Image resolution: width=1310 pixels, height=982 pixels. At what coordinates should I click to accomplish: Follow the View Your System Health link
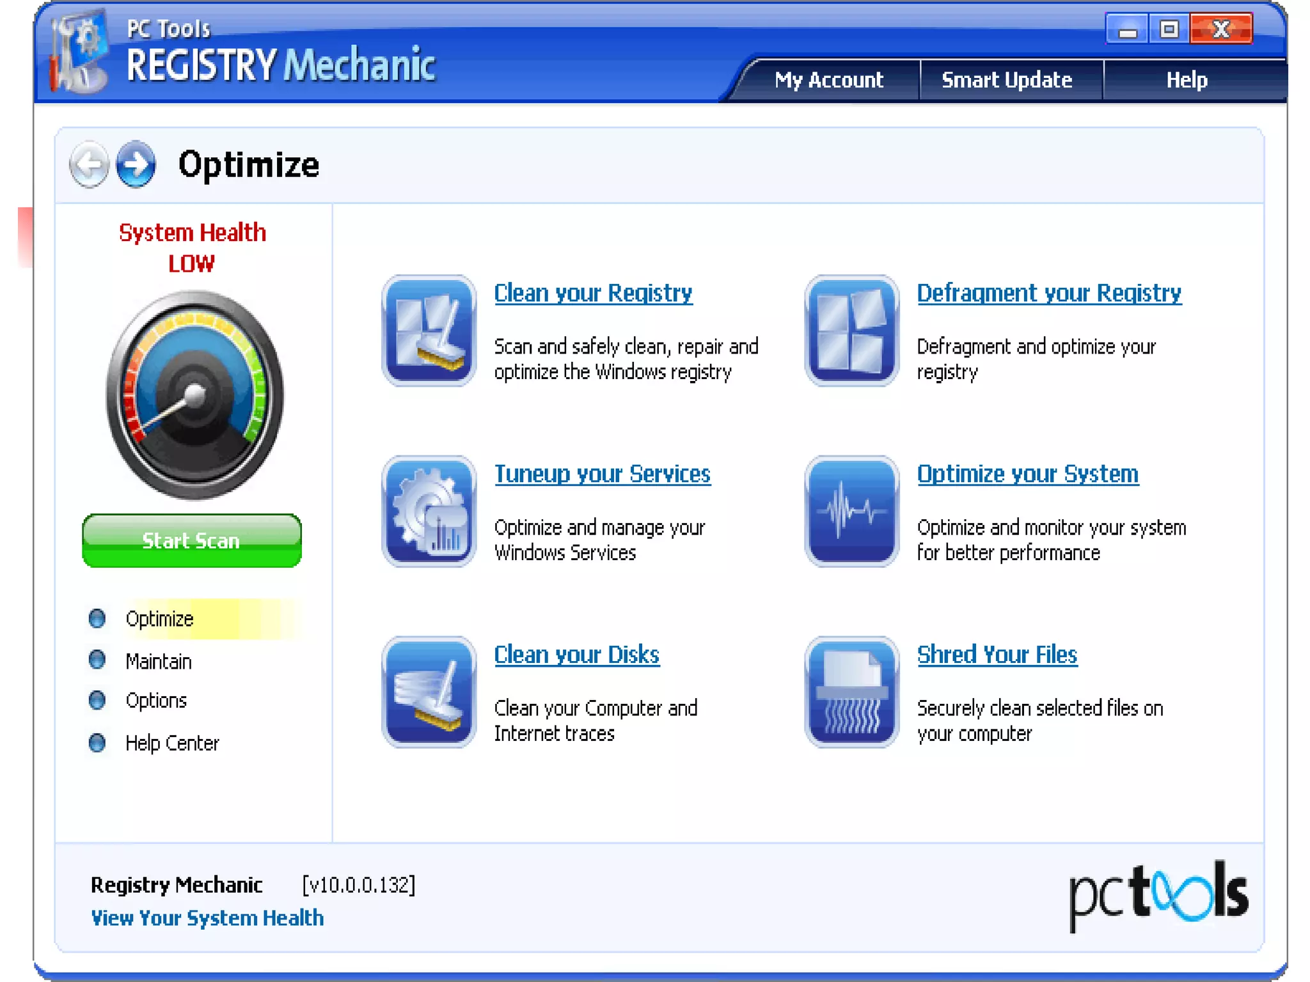point(207,918)
